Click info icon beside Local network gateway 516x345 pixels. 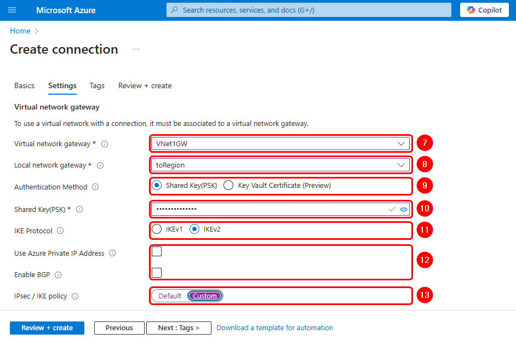(x=100, y=165)
